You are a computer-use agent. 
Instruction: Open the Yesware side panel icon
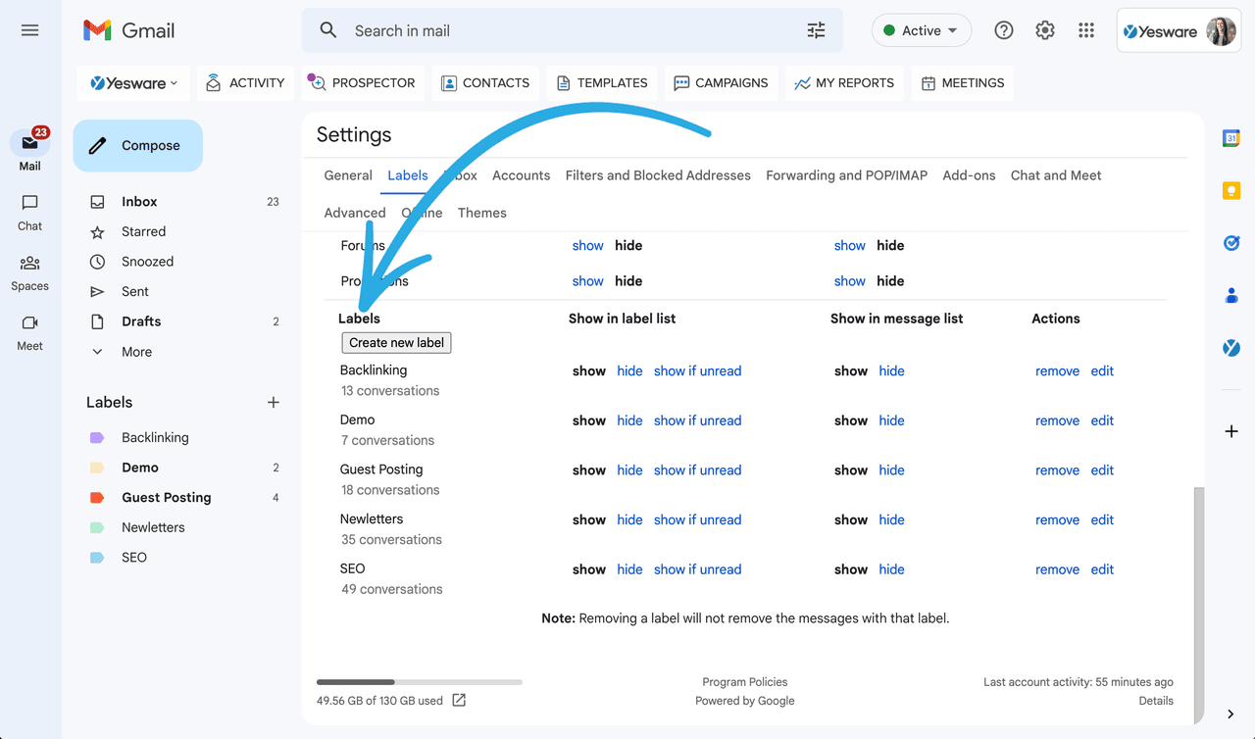1230,346
